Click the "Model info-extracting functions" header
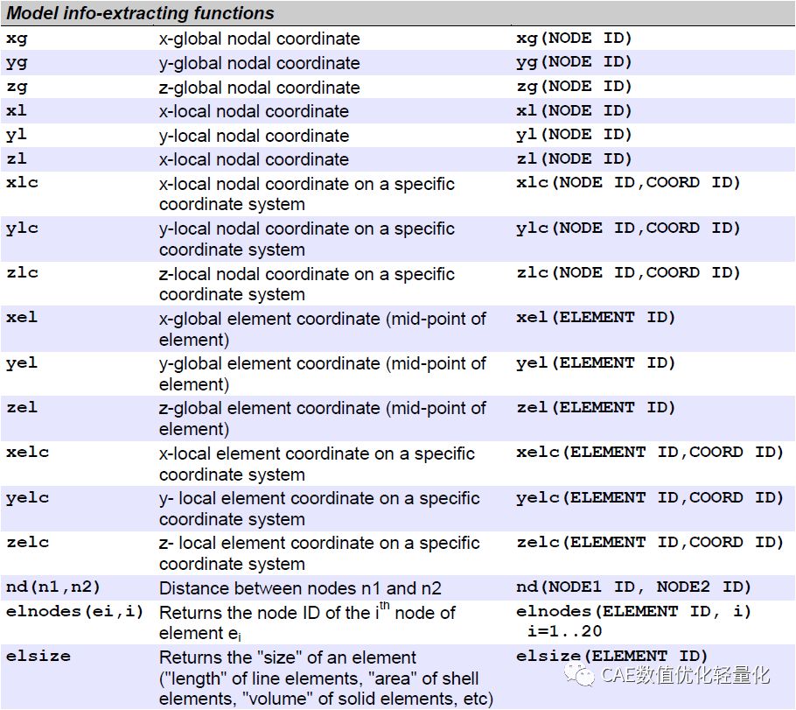Screen dimensions: 796x710 coord(140,13)
